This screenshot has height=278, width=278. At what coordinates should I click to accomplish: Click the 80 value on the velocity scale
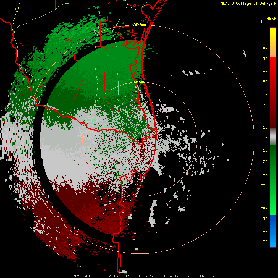click(265, 47)
